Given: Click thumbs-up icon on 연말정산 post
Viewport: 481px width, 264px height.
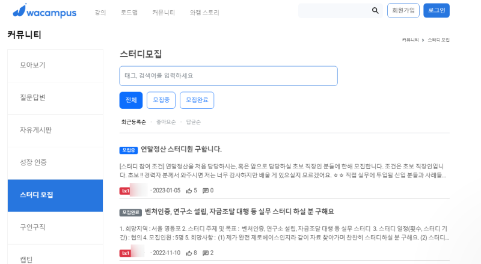Looking at the screenshot, I should pyautogui.click(x=189, y=191).
